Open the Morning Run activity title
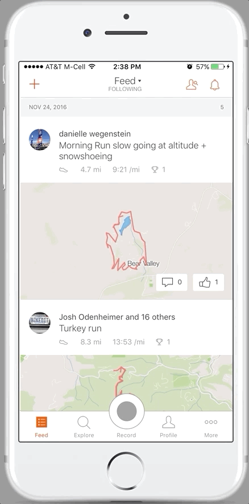Image resolution: width=249 pixels, height=504 pixels. point(132,151)
